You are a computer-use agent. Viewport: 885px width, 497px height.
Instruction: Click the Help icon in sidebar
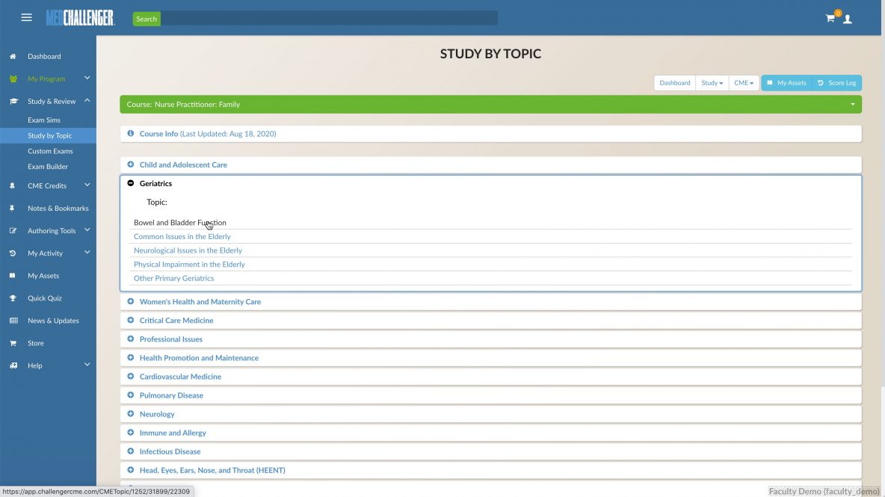[13, 365]
